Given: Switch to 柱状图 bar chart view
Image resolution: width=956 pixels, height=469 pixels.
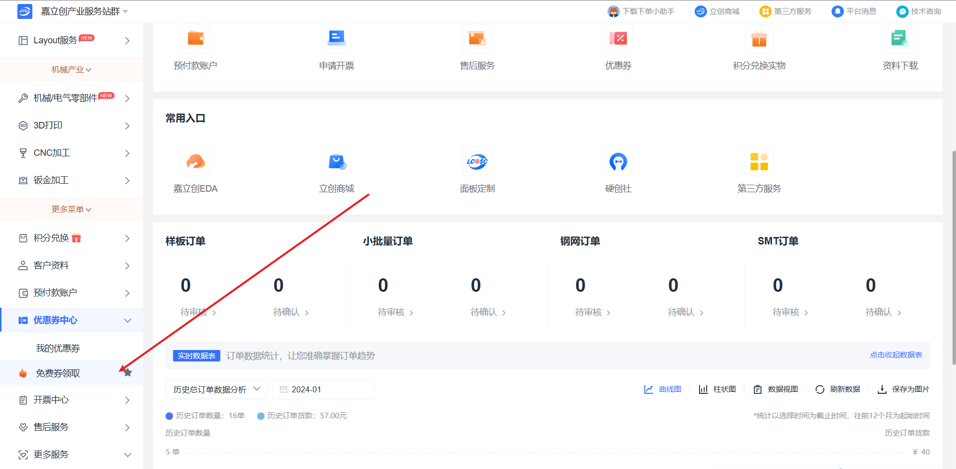Looking at the screenshot, I should [x=717, y=389].
